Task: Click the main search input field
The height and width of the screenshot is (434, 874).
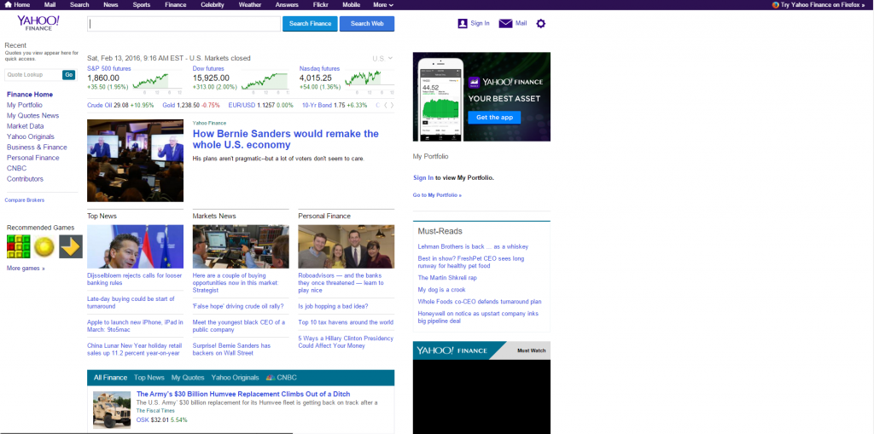Action: pos(184,24)
